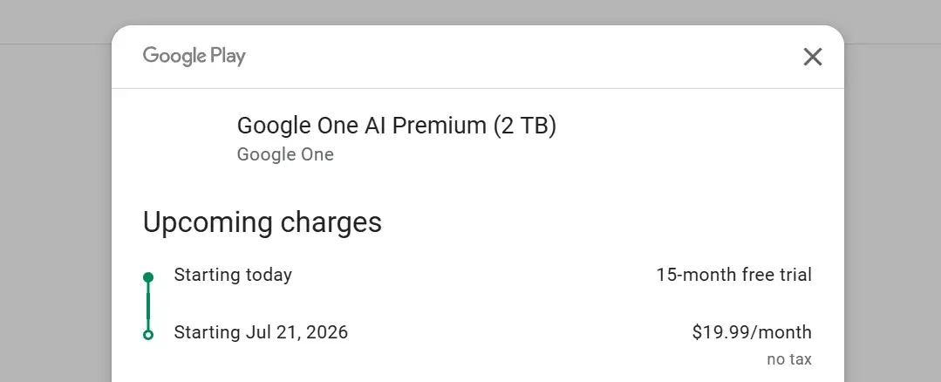Click the green line connecting the charge markers
This screenshot has height=382, width=941.
tap(148, 305)
